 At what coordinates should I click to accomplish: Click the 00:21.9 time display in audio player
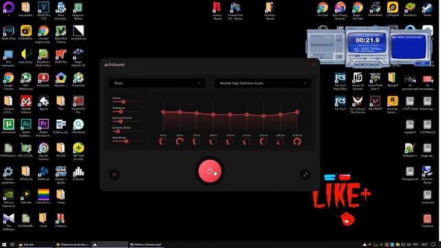pos(367,40)
